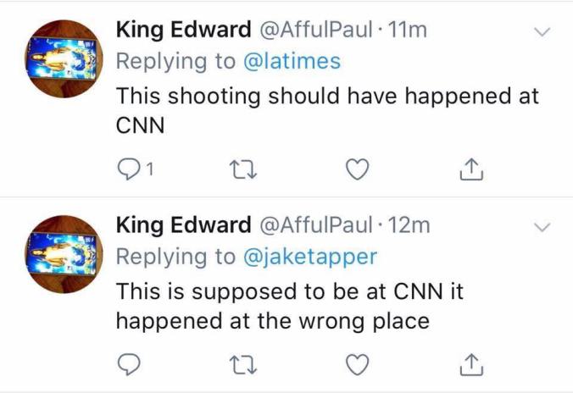Share the tweet replying to @jaketapper
This screenshot has height=393, width=573.
(471, 364)
